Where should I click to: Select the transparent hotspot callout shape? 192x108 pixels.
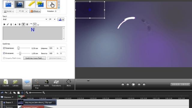(52, 4)
